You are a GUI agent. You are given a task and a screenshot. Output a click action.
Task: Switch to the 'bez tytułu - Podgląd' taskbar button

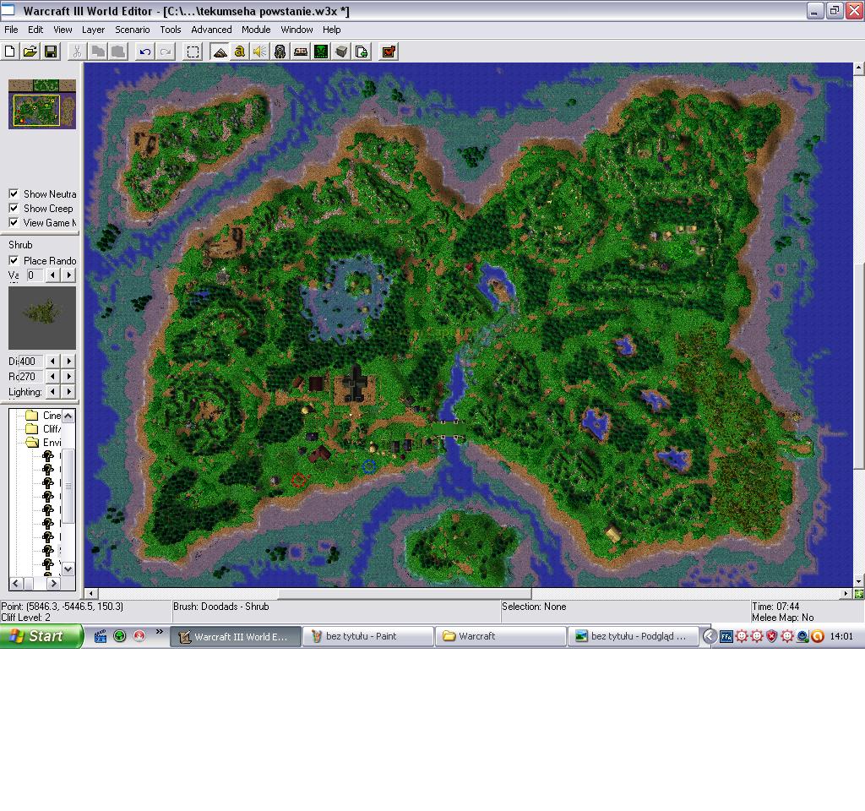[x=634, y=636]
